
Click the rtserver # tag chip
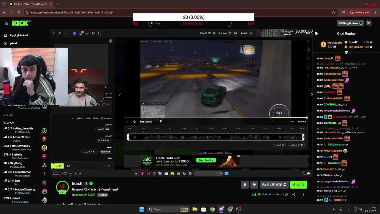[x=105, y=152]
